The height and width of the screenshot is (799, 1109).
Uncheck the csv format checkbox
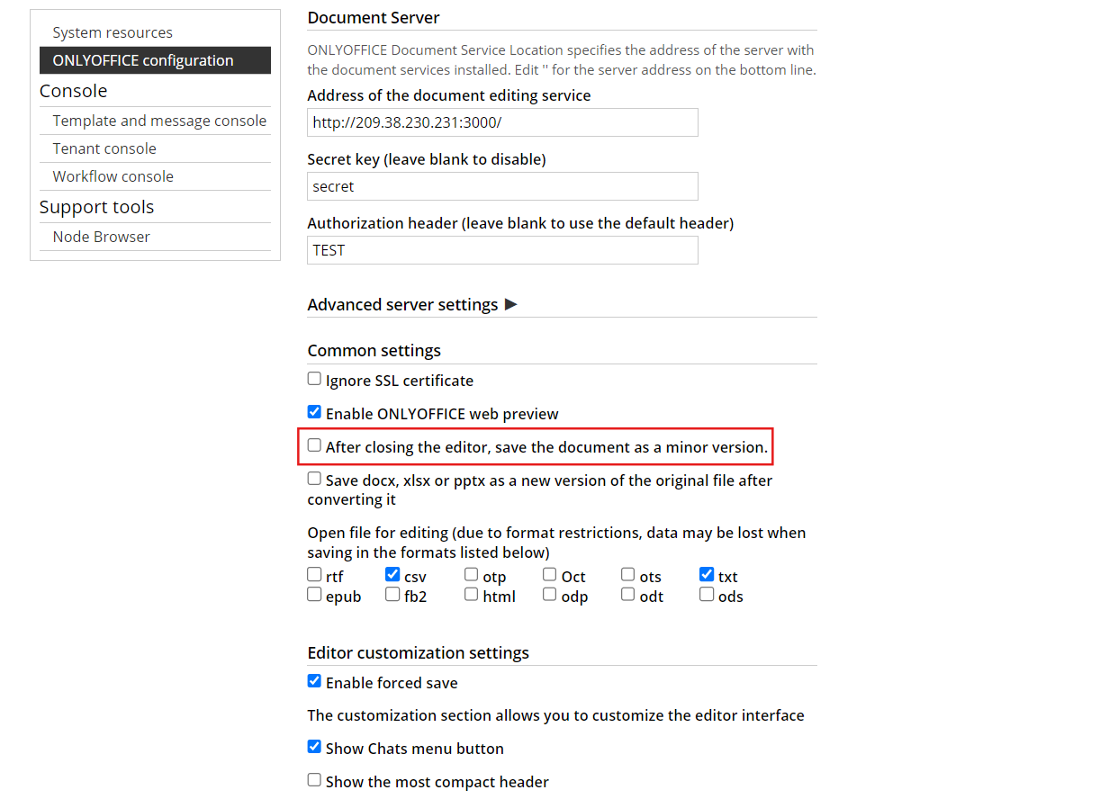click(x=392, y=575)
